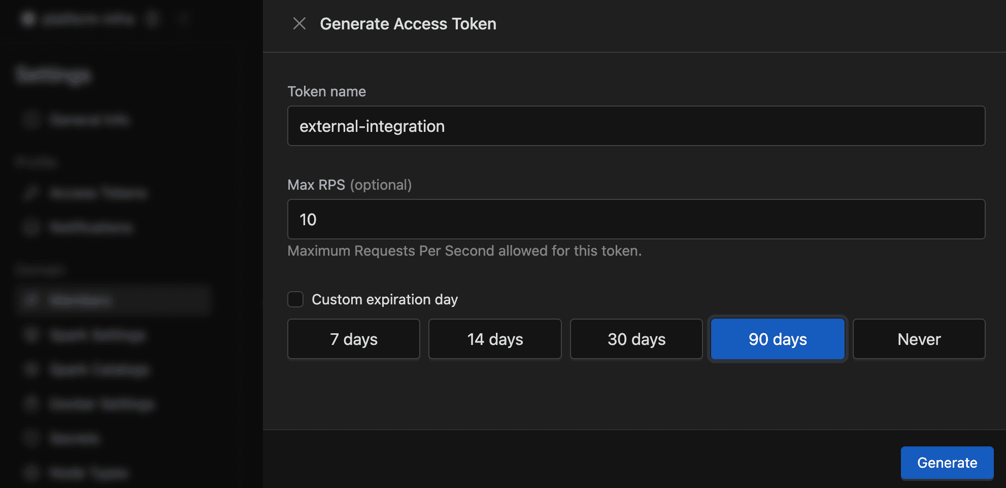Select the Never expiration option

coord(919,339)
